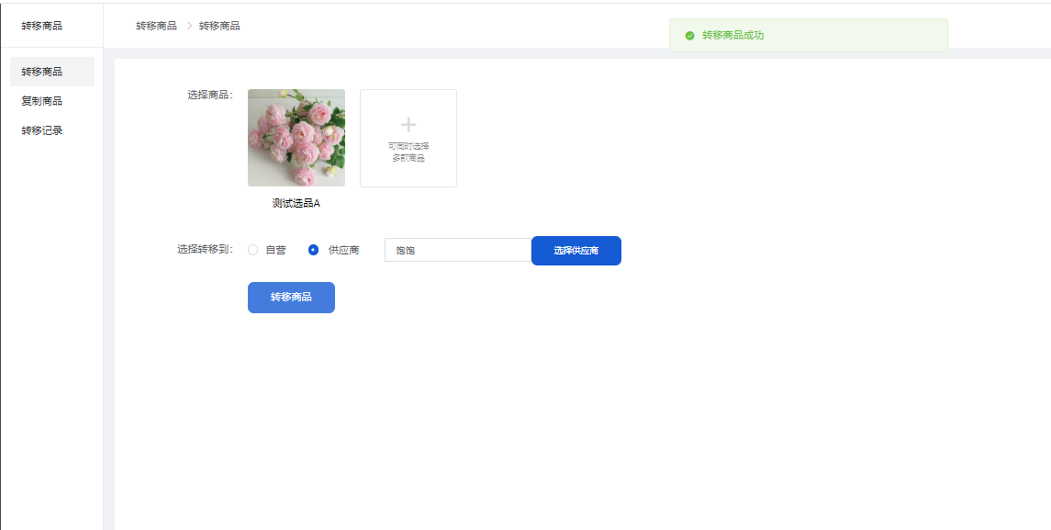Focus the supplier input field containing 饱饱
The image size is (1051, 530).
coord(457,250)
